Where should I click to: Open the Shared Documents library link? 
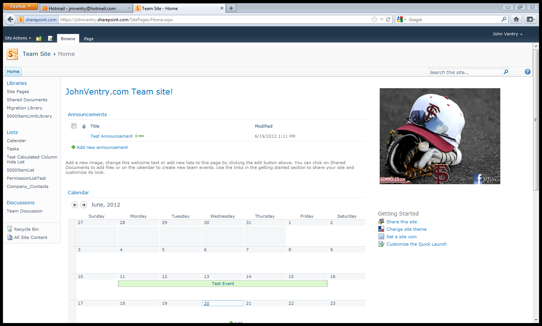[x=27, y=99]
